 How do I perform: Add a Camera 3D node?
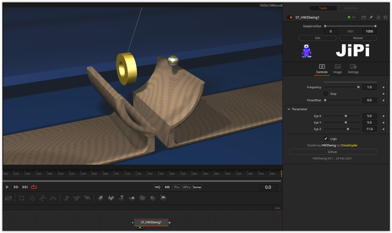[x=142, y=198]
